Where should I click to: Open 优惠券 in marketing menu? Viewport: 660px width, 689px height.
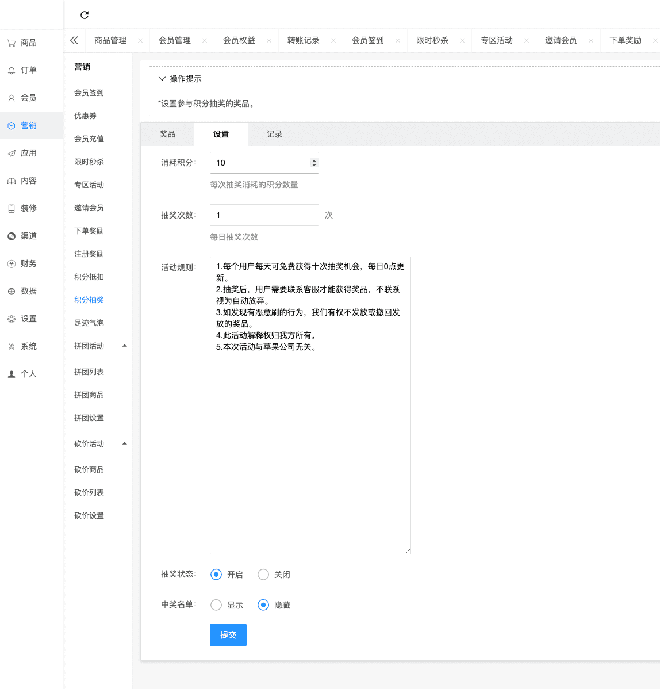86,116
